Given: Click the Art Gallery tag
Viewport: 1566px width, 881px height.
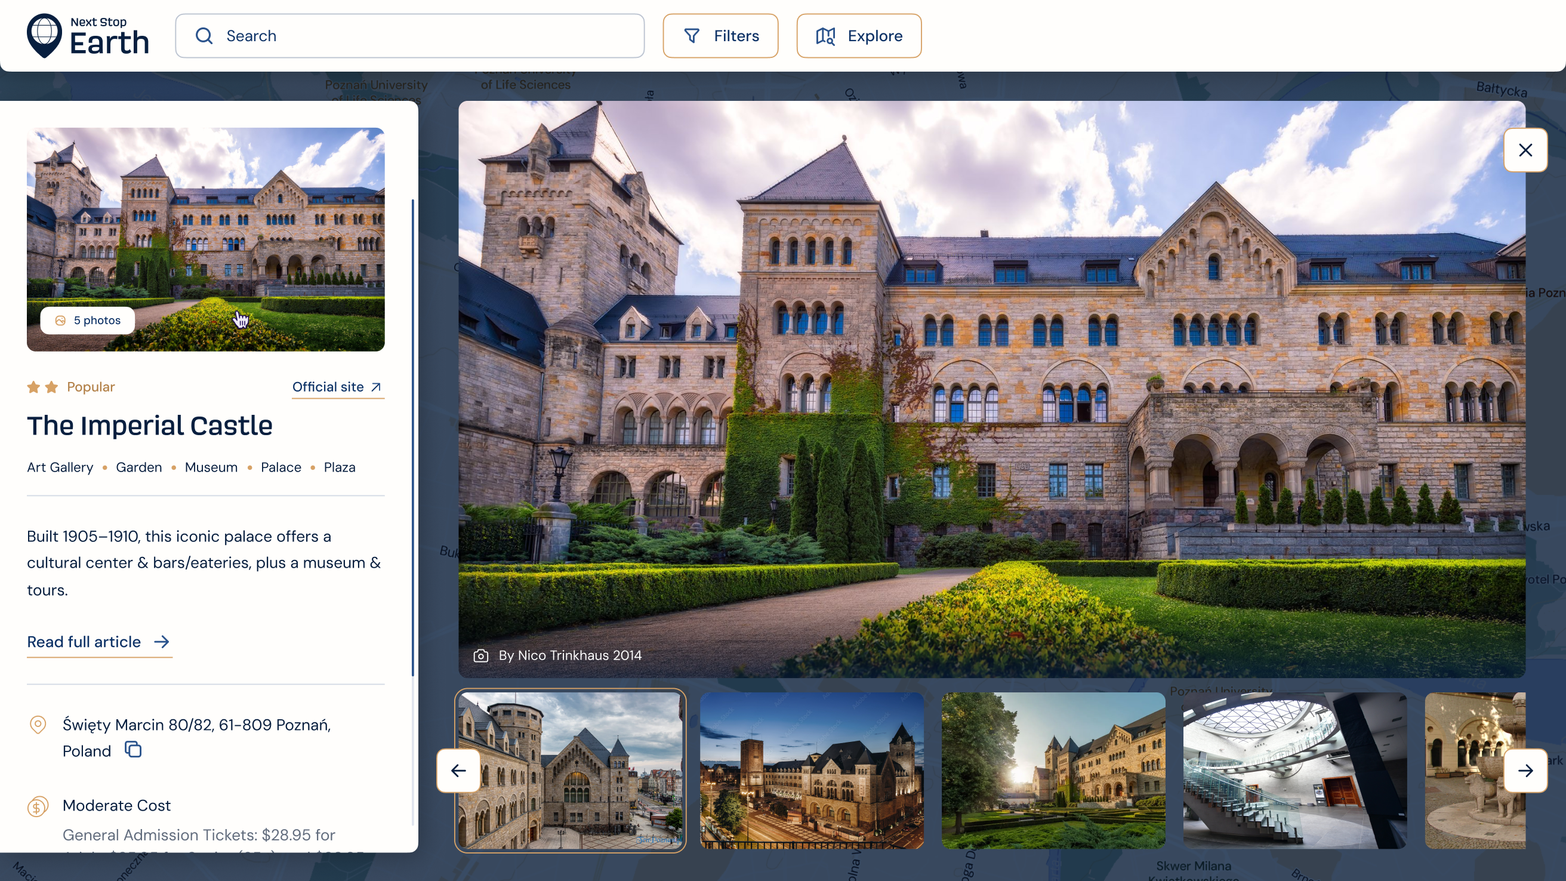Looking at the screenshot, I should 60,467.
